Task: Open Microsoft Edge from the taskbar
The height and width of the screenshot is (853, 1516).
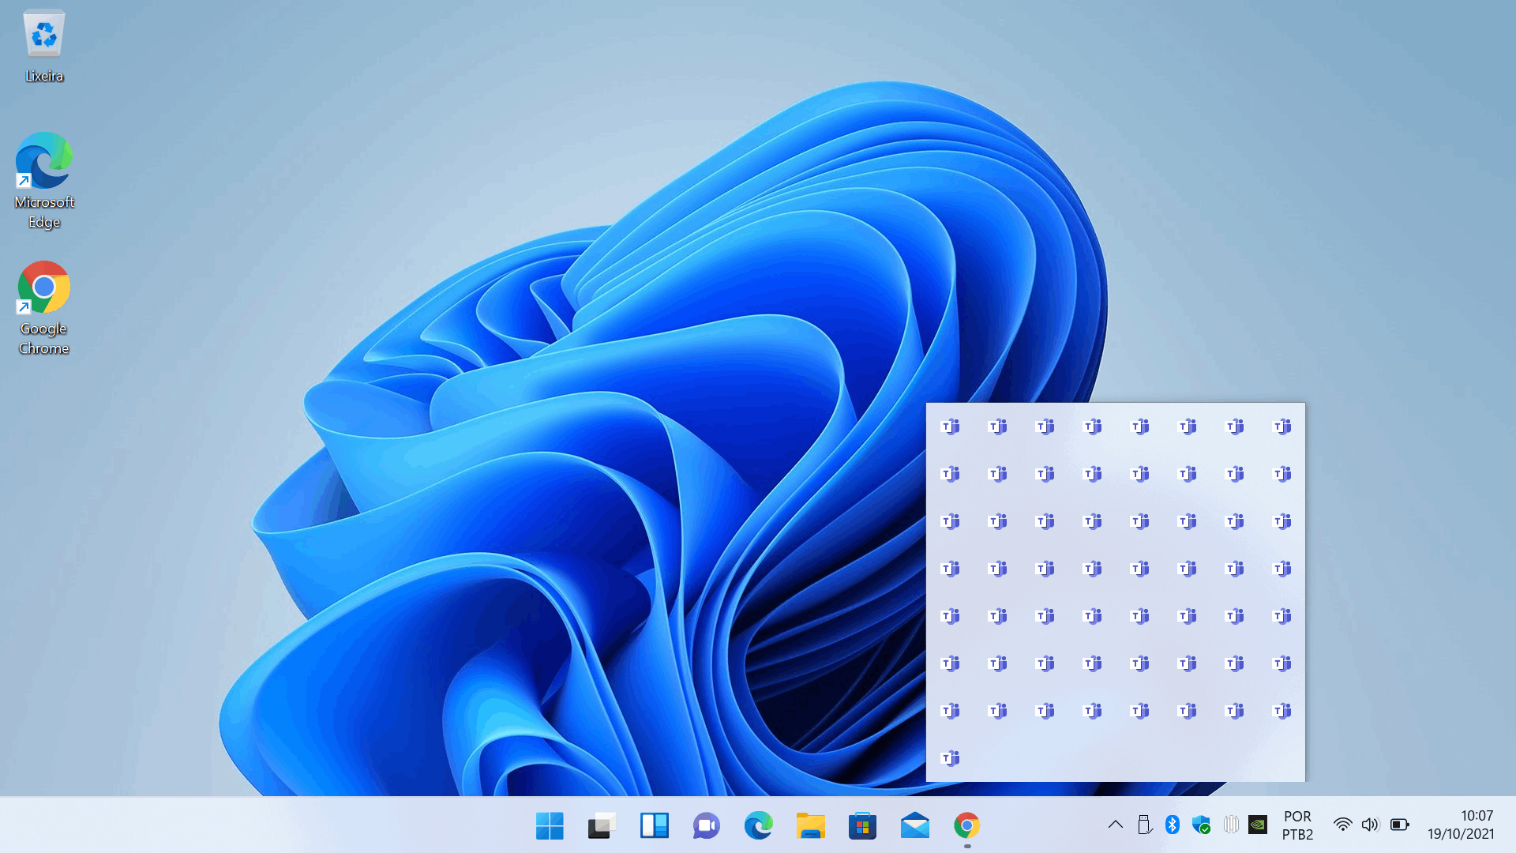Action: [x=758, y=825]
